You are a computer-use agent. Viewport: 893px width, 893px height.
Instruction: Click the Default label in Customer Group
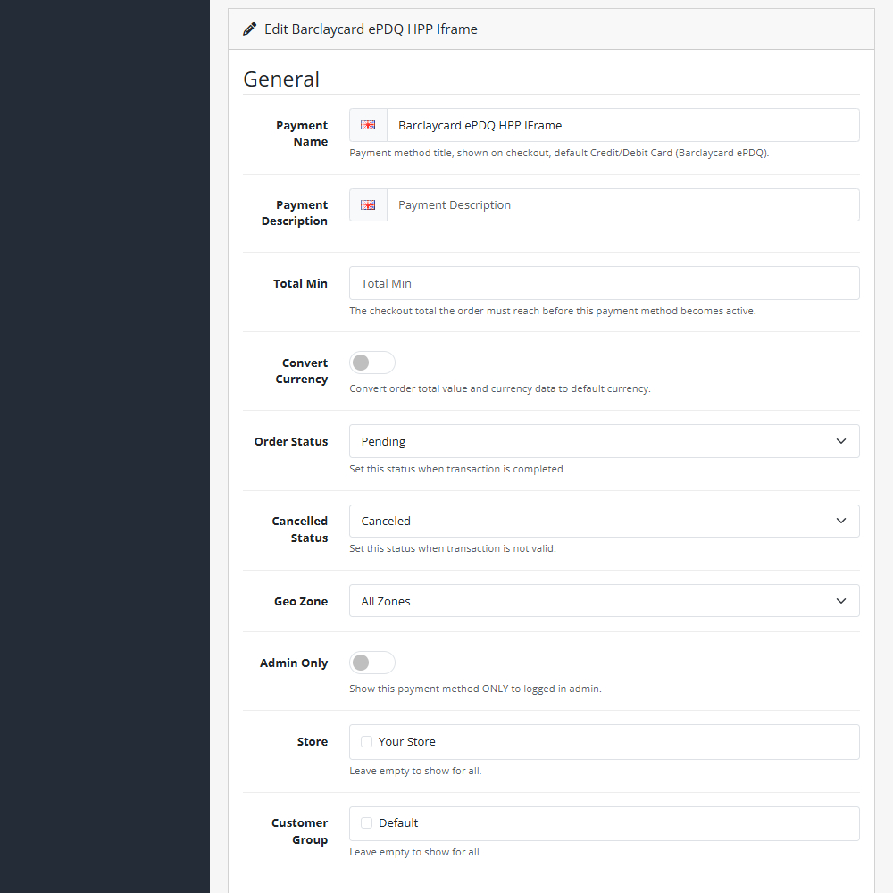398,823
